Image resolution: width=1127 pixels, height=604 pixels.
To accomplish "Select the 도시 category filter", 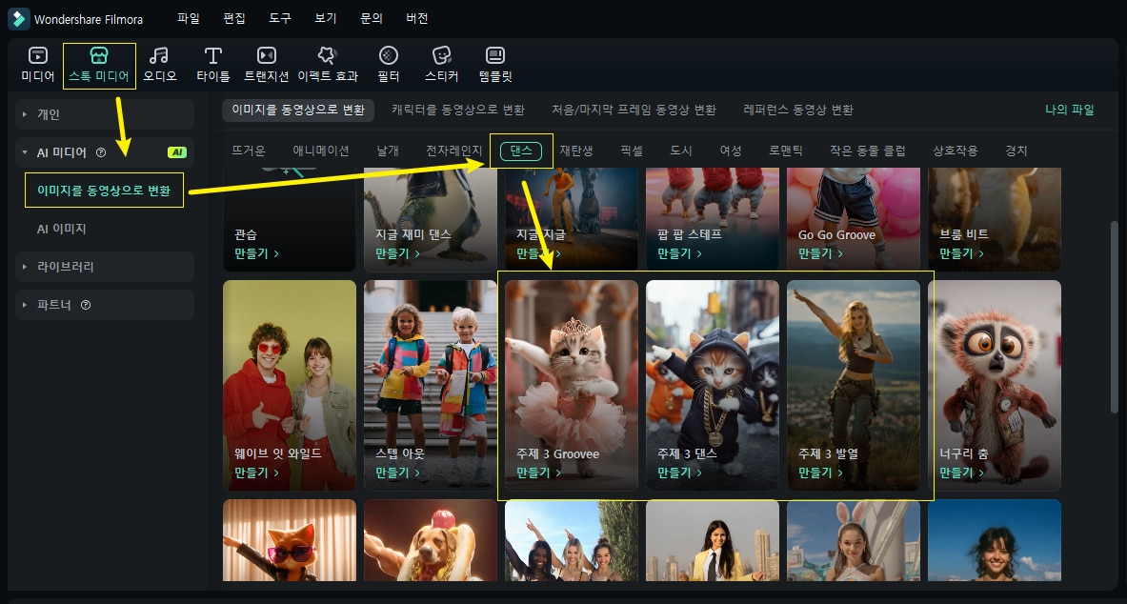I will point(680,151).
